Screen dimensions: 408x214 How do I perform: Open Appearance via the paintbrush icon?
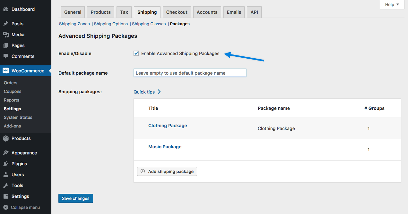coord(6,153)
